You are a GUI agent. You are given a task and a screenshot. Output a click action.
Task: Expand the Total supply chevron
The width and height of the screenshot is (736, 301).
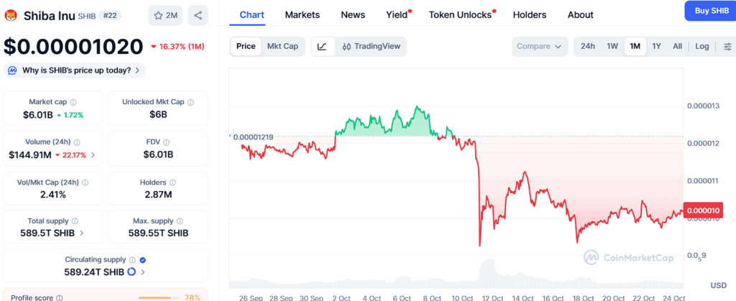point(81,233)
